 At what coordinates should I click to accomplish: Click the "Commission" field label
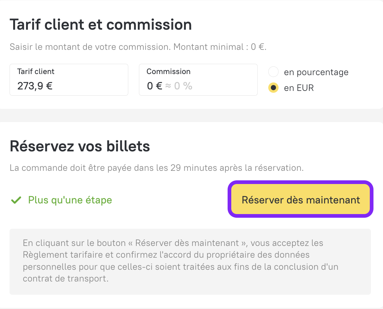tap(169, 71)
